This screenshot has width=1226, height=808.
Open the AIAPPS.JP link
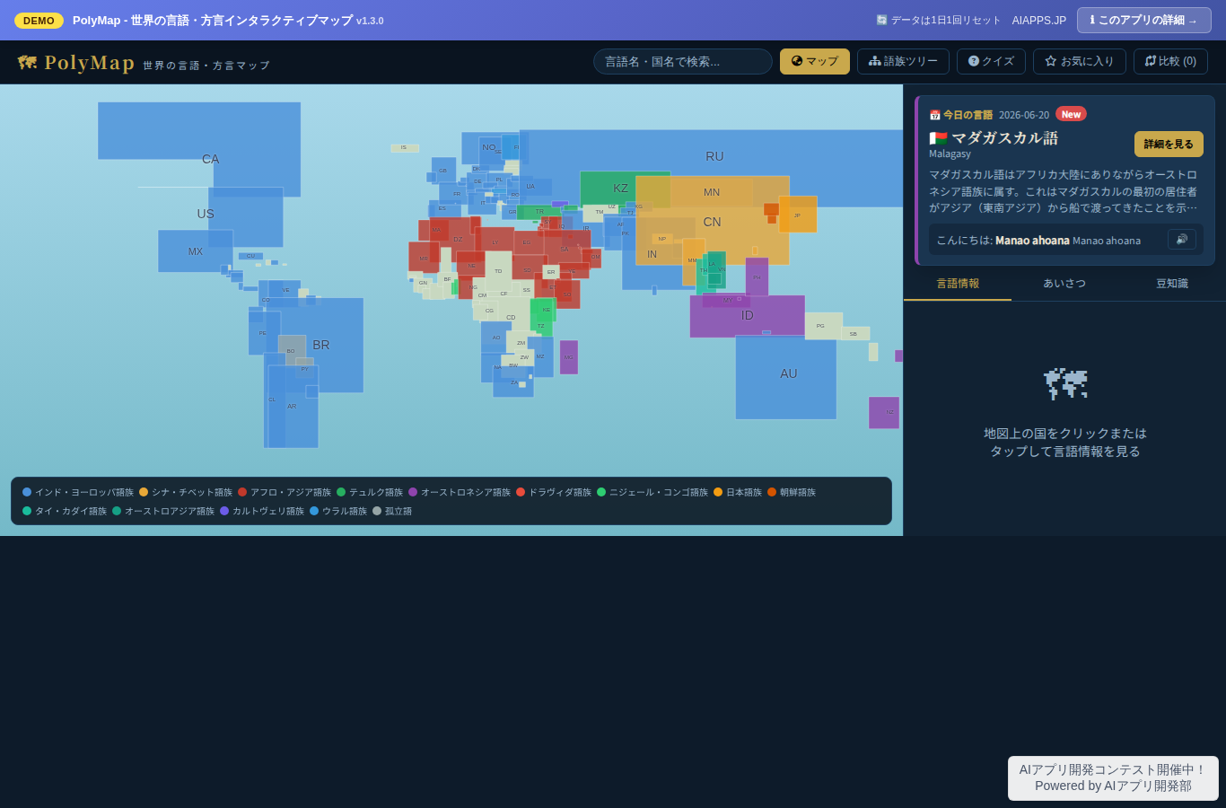(x=1039, y=20)
